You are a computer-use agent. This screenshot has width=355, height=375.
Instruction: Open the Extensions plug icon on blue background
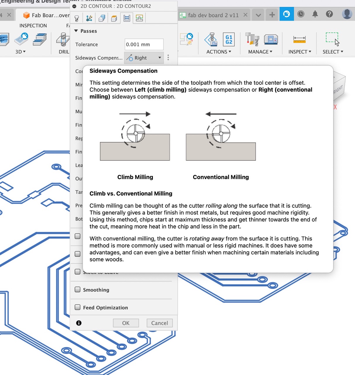point(286,14)
